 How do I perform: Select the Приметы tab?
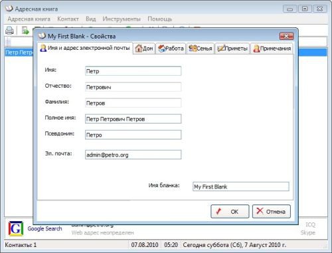click(x=232, y=48)
